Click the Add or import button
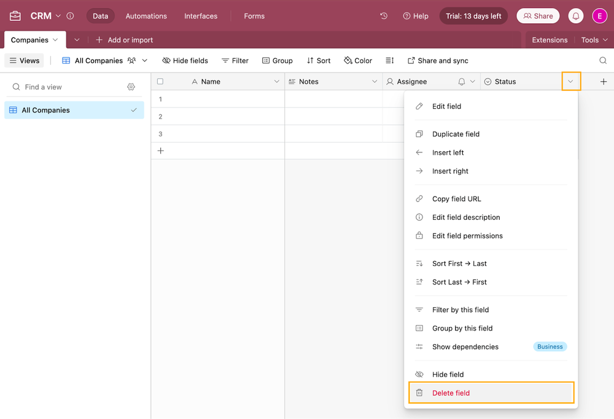The width and height of the screenshot is (614, 419). (x=123, y=39)
